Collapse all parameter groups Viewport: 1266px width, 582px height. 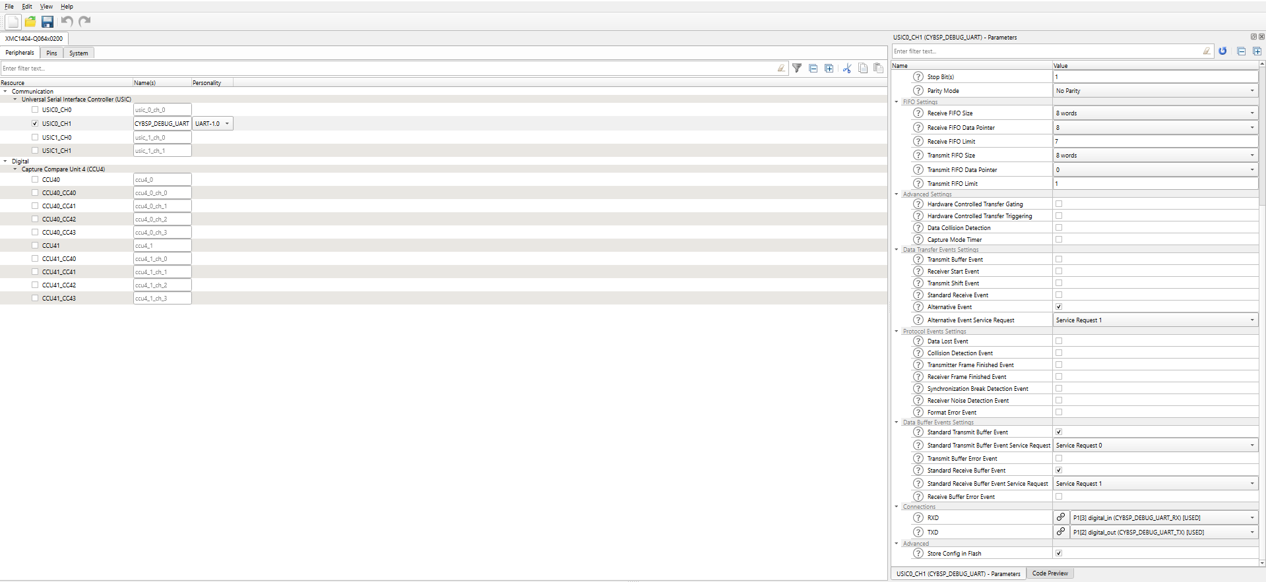pyautogui.click(x=1241, y=51)
